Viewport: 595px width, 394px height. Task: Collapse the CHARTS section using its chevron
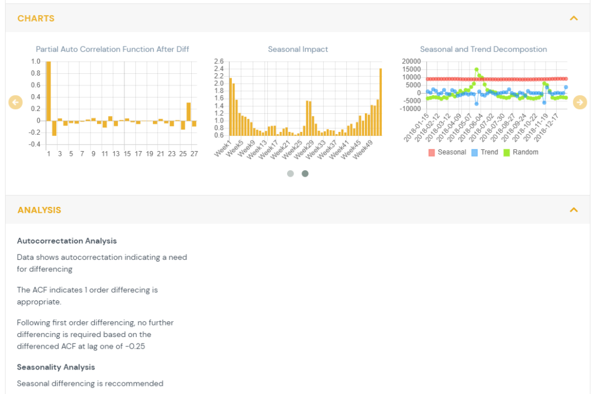[574, 19]
